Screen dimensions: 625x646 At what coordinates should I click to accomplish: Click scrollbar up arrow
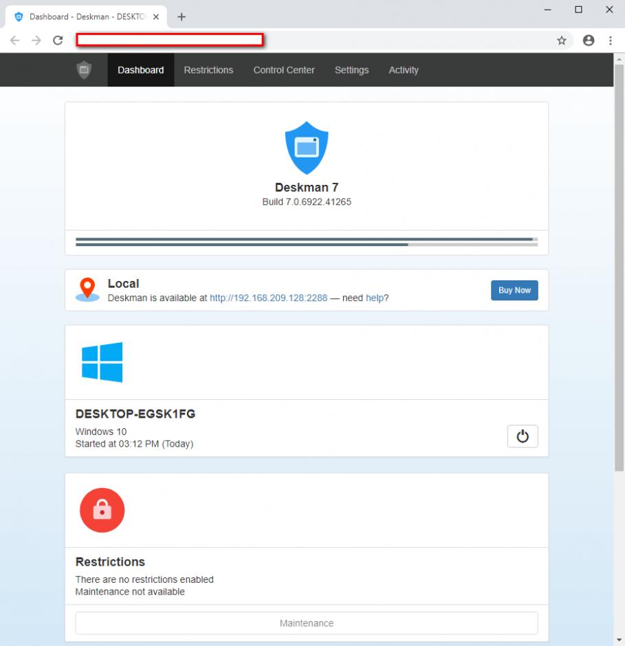click(619, 59)
